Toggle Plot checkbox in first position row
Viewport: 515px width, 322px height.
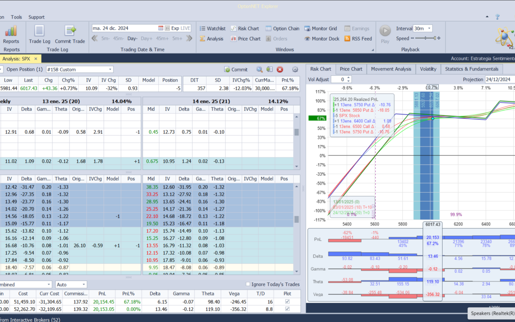pyautogui.click(x=287, y=302)
